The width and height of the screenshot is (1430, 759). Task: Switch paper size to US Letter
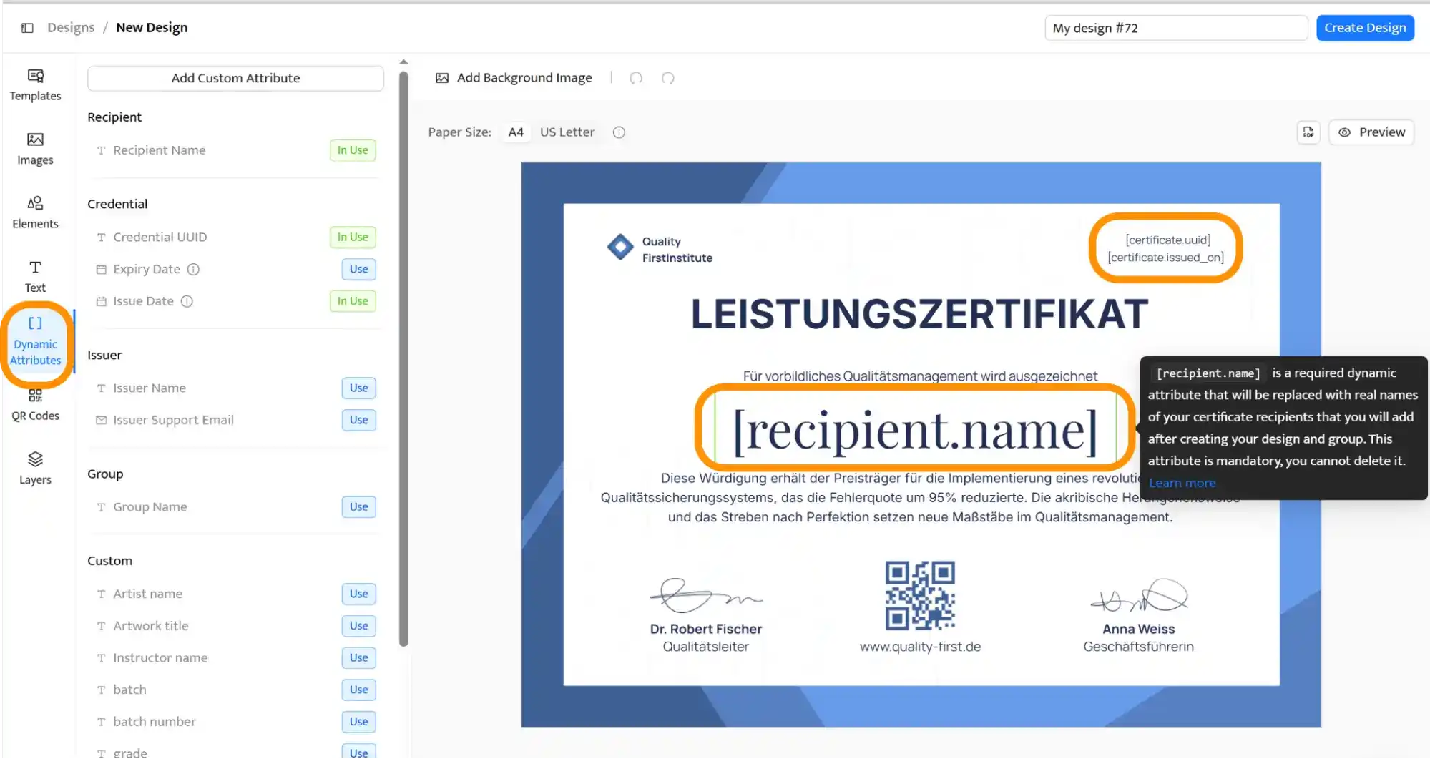567,132
